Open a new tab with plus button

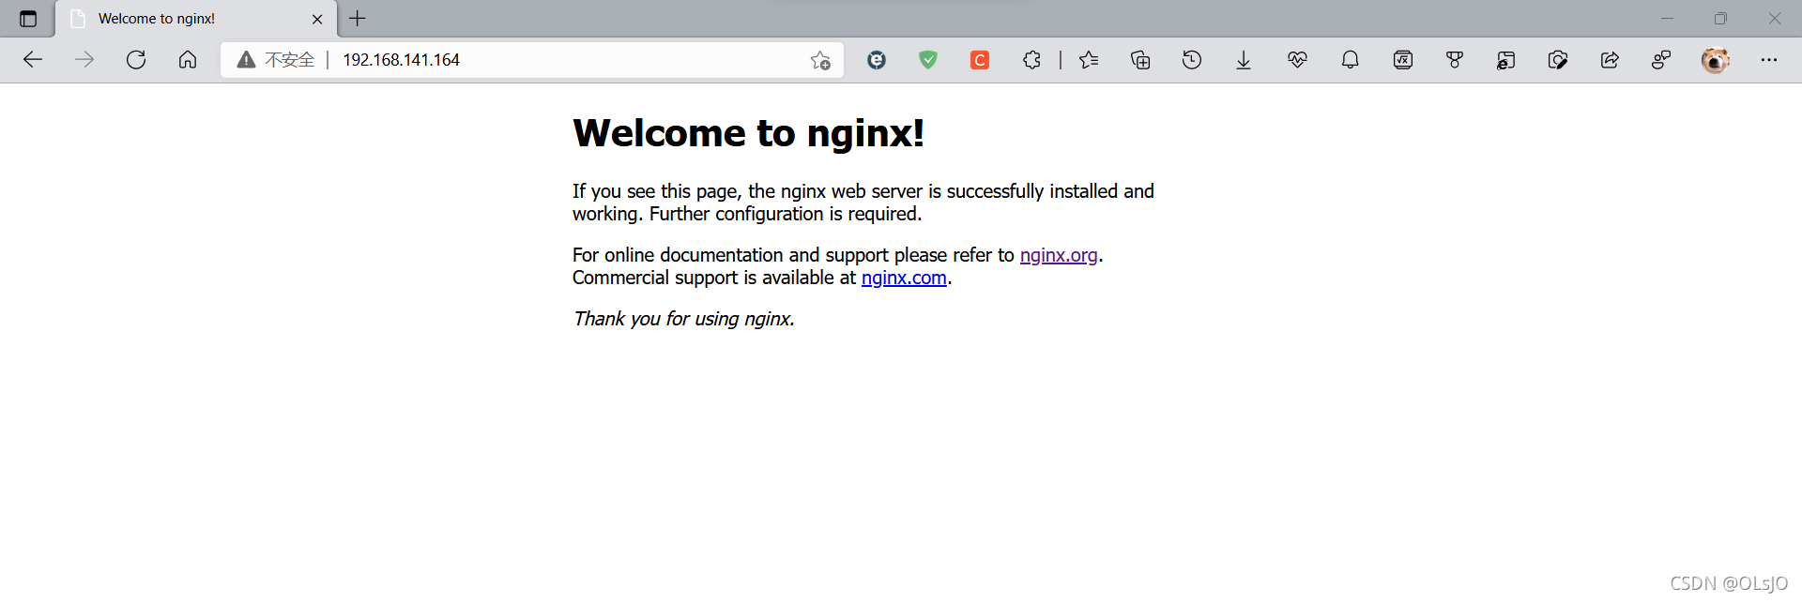358,18
